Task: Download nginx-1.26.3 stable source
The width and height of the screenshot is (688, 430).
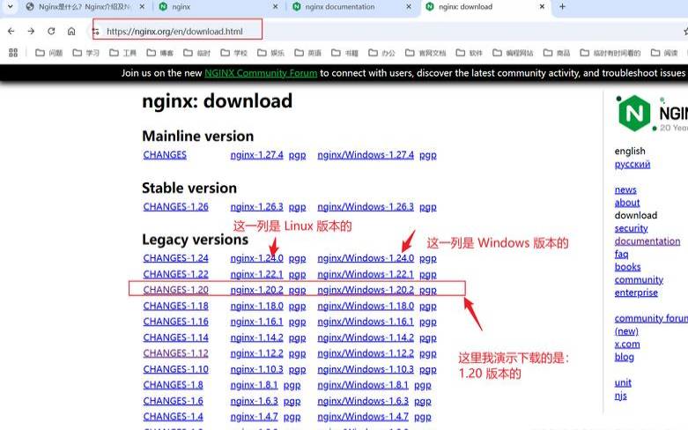Action: [x=256, y=207]
